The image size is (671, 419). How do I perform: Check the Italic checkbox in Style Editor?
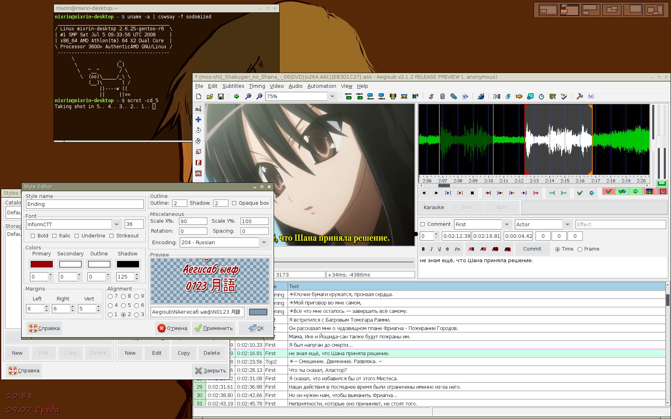(x=54, y=236)
